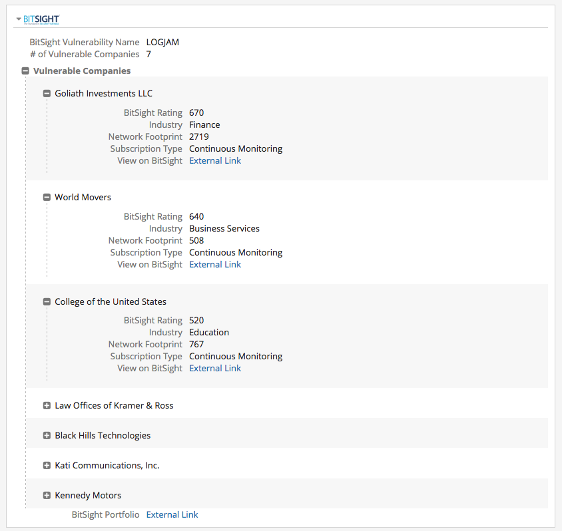
Task: Click the LOGJAM vulnerability name value
Action: (162, 43)
